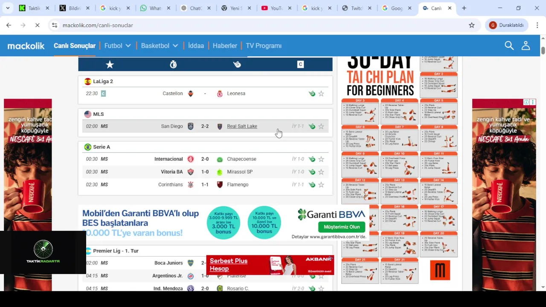This screenshot has height=307, width=546.
Task: Open Chrome tab search chevron
Action: [x=8, y=8]
